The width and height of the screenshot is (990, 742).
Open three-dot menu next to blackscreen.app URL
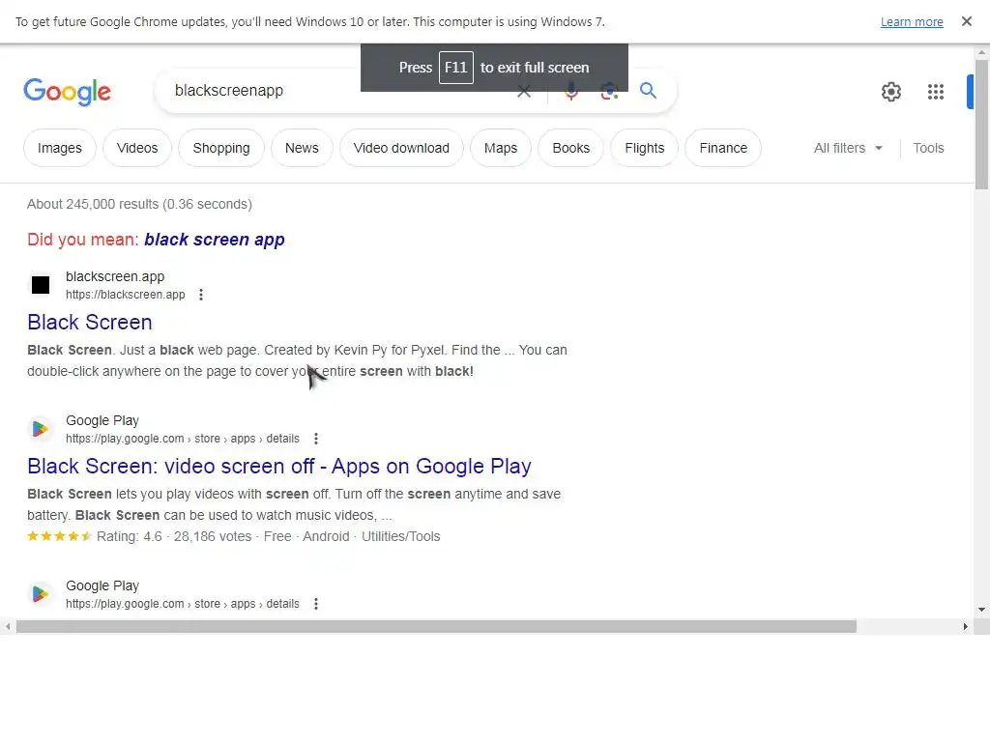[x=201, y=295]
